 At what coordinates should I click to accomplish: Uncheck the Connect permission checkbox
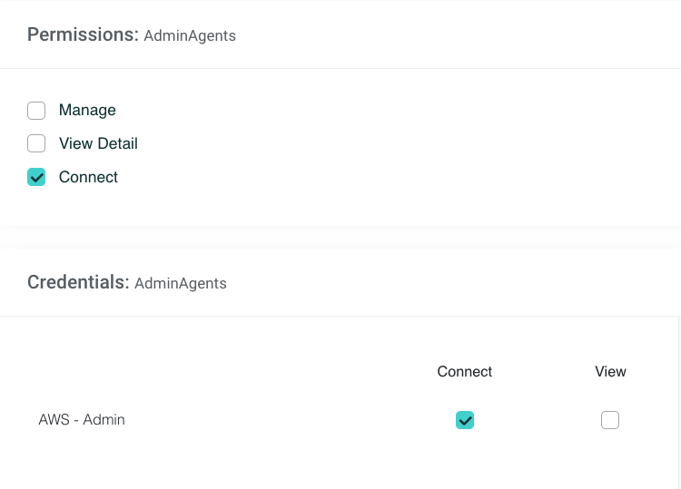tap(36, 177)
